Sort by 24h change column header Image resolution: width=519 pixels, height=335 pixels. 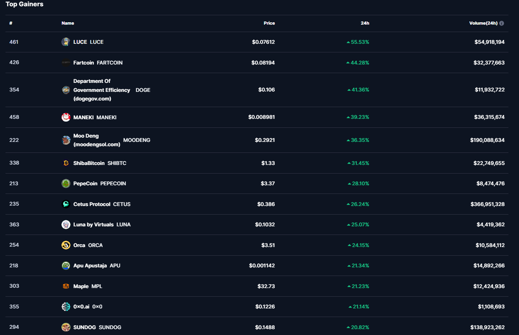click(365, 23)
